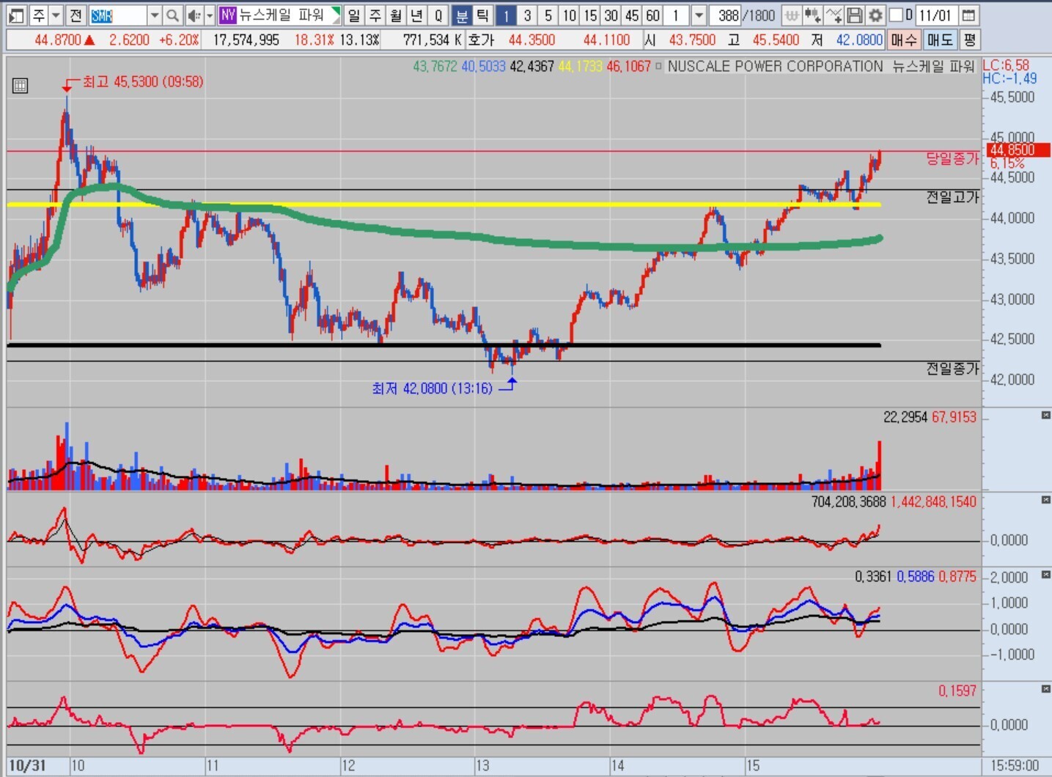Expand the SMR ticker symbol dropdown

point(154,15)
